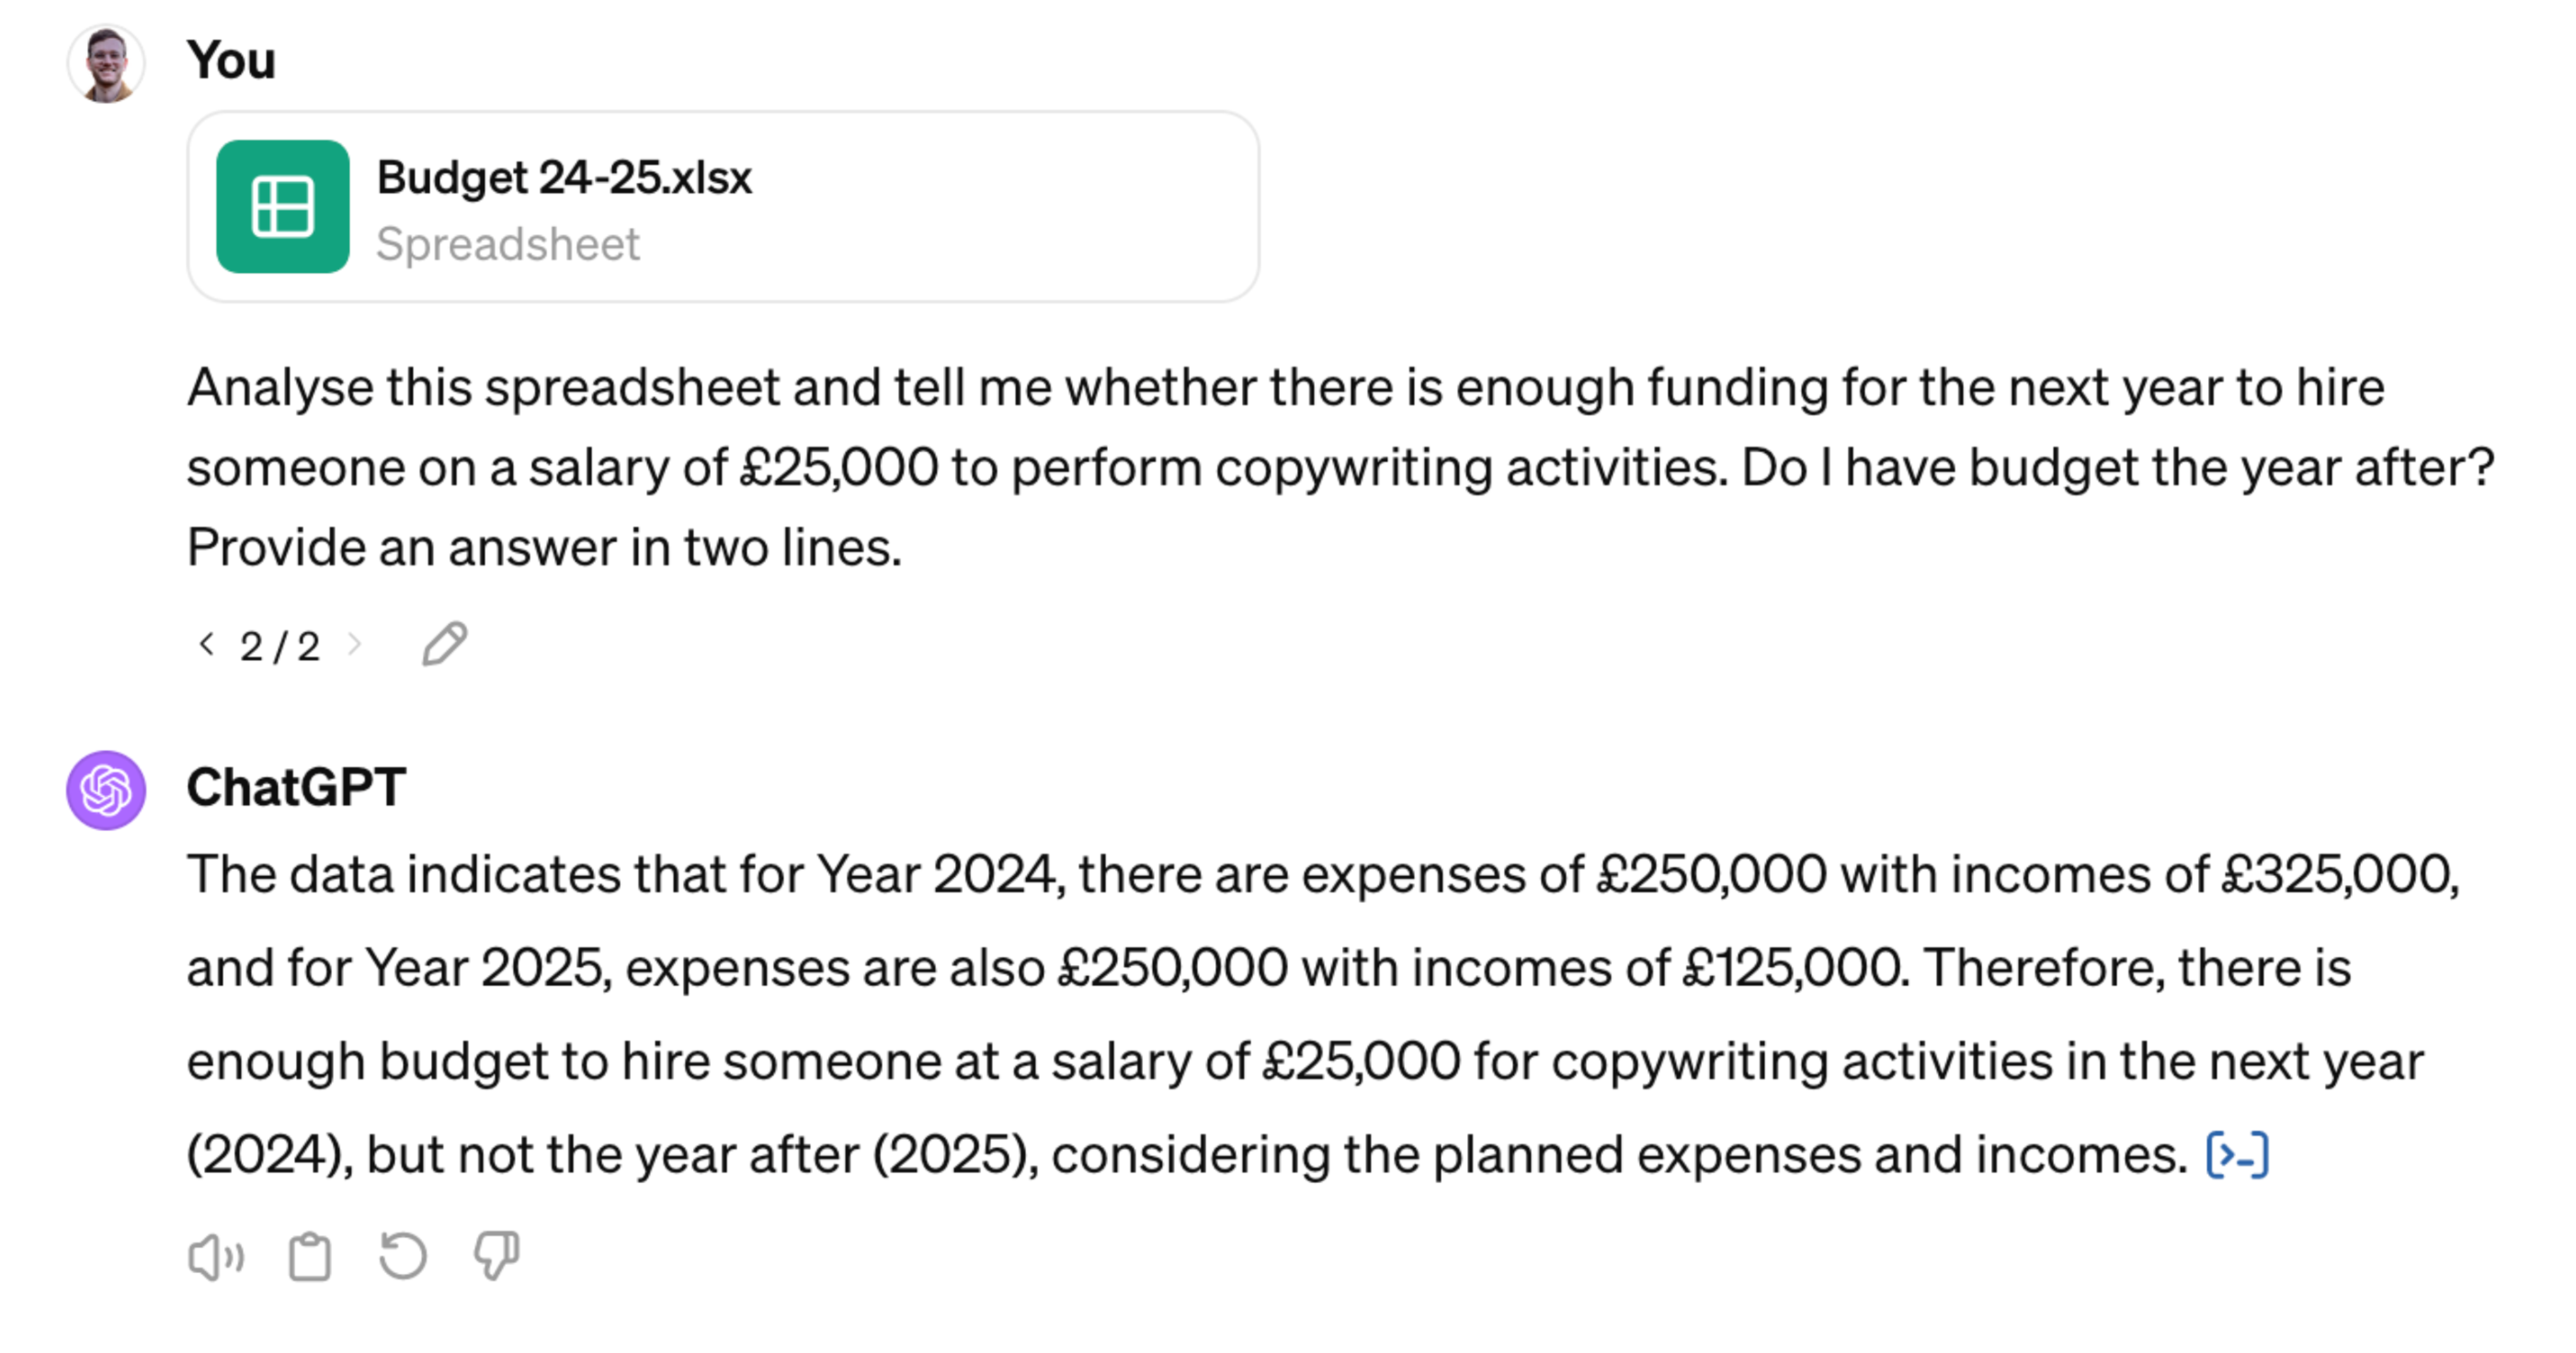The height and width of the screenshot is (1353, 2576).
Task: Click the ChatGPT logo avatar
Action: coord(107,787)
